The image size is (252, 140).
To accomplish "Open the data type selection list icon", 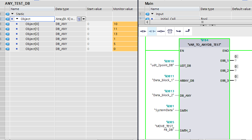I will 79,19.
